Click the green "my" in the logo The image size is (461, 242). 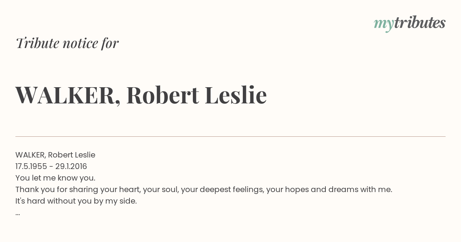click(383, 25)
